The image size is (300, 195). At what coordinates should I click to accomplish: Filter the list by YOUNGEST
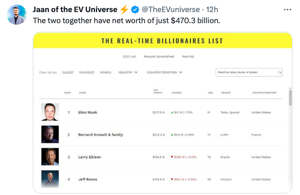pos(86,73)
